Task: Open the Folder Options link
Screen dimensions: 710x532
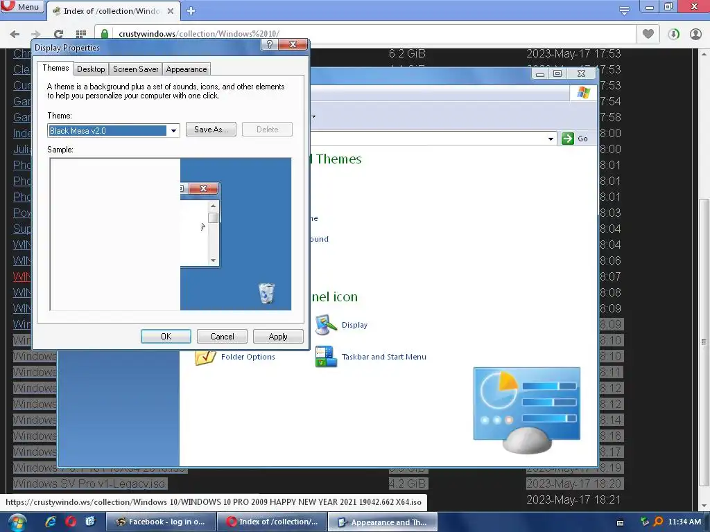Action: pyautogui.click(x=248, y=357)
